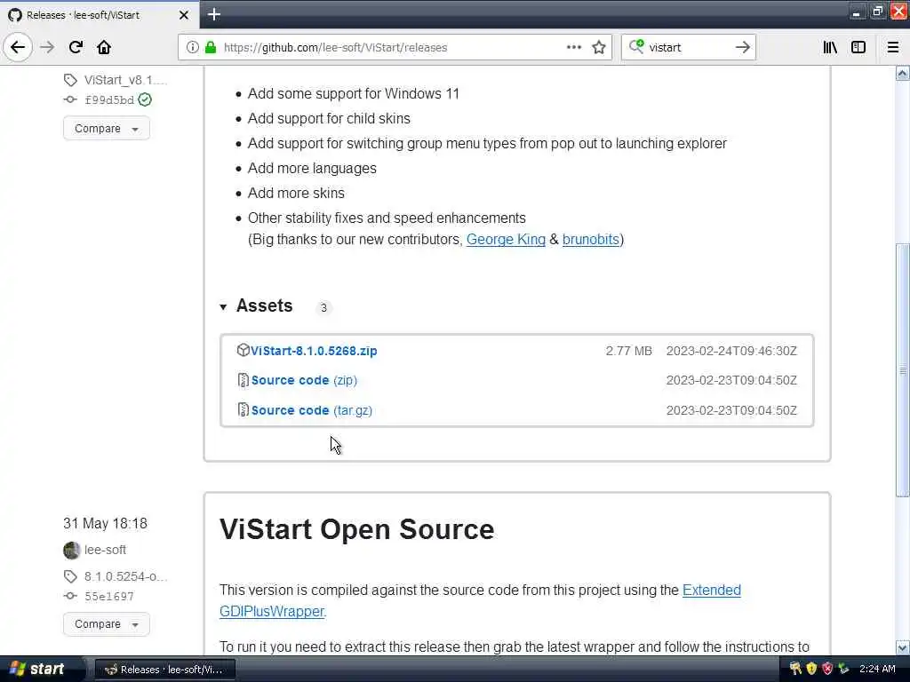Click the 2023-02-24T09:46:30Z timestamp

tap(731, 351)
